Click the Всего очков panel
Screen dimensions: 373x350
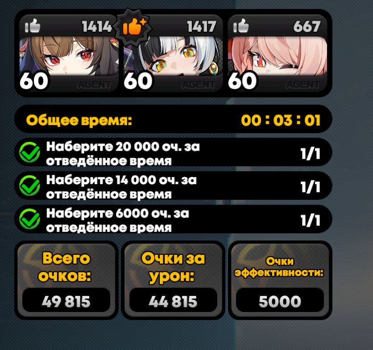pos(66,280)
